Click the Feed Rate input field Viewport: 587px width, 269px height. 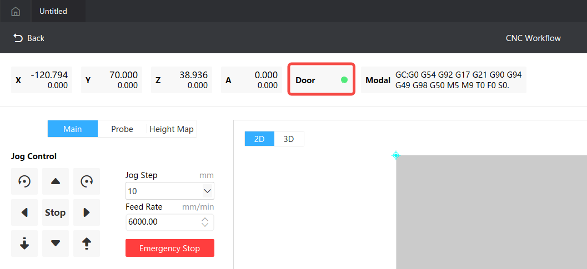pos(161,222)
